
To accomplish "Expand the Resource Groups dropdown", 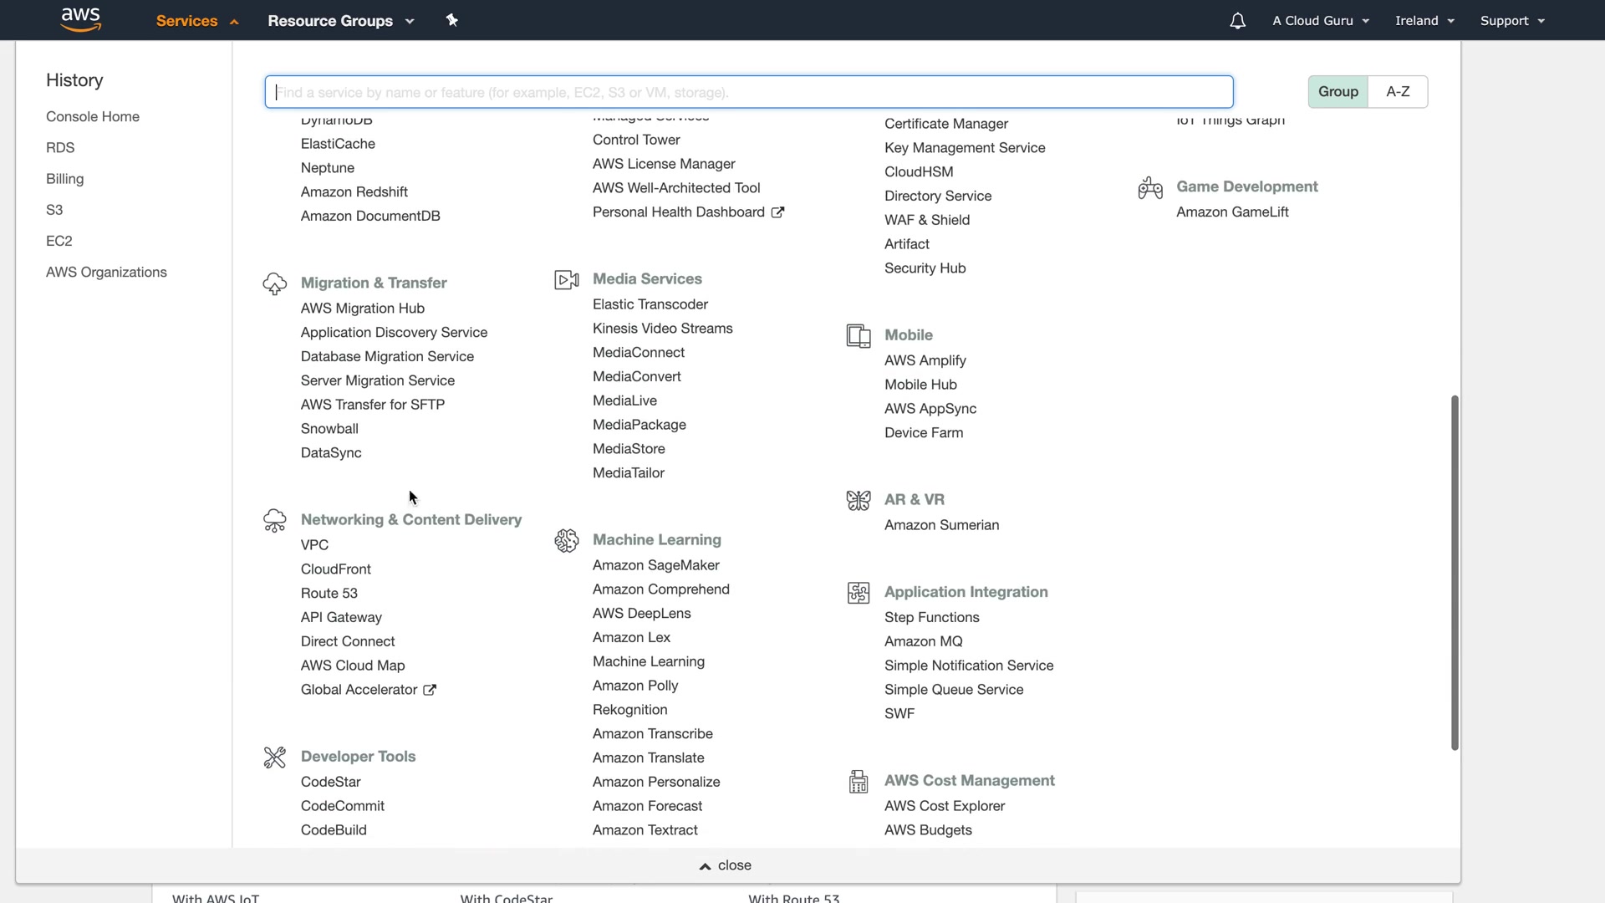I will click(340, 21).
